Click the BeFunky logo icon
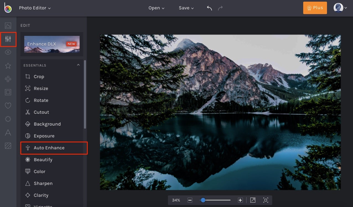 [x=8, y=8]
